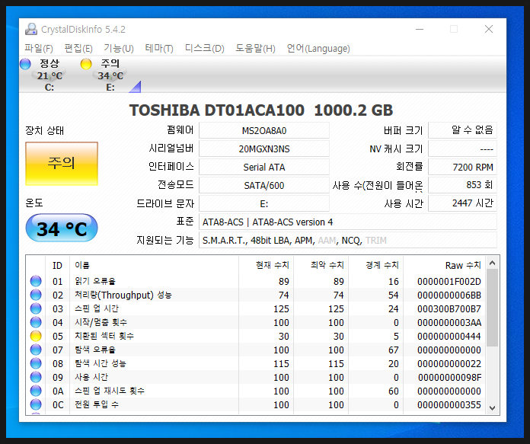
Task: Select the 처리량(Throughput) 성능 row
Action: point(256,295)
